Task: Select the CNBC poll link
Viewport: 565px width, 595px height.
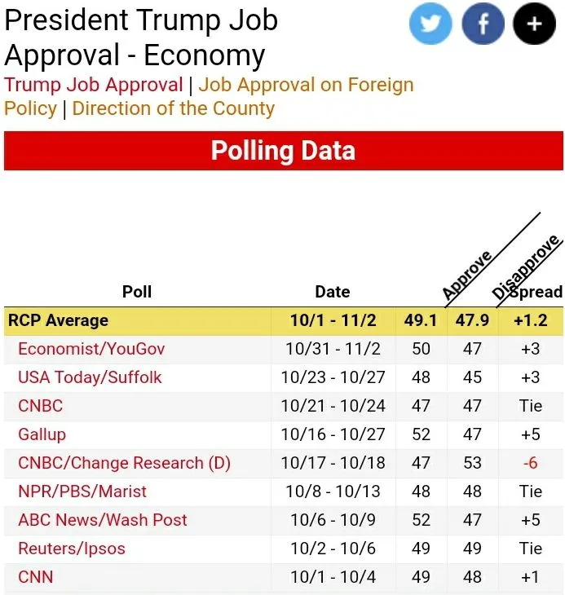Action: (40, 406)
